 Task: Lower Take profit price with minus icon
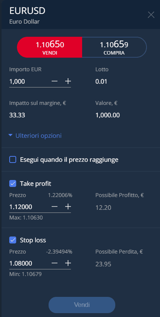(x=54, y=207)
